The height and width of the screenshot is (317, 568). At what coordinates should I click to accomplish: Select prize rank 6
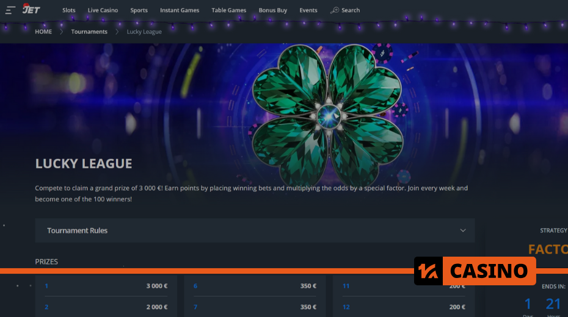click(x=195, y=286)
